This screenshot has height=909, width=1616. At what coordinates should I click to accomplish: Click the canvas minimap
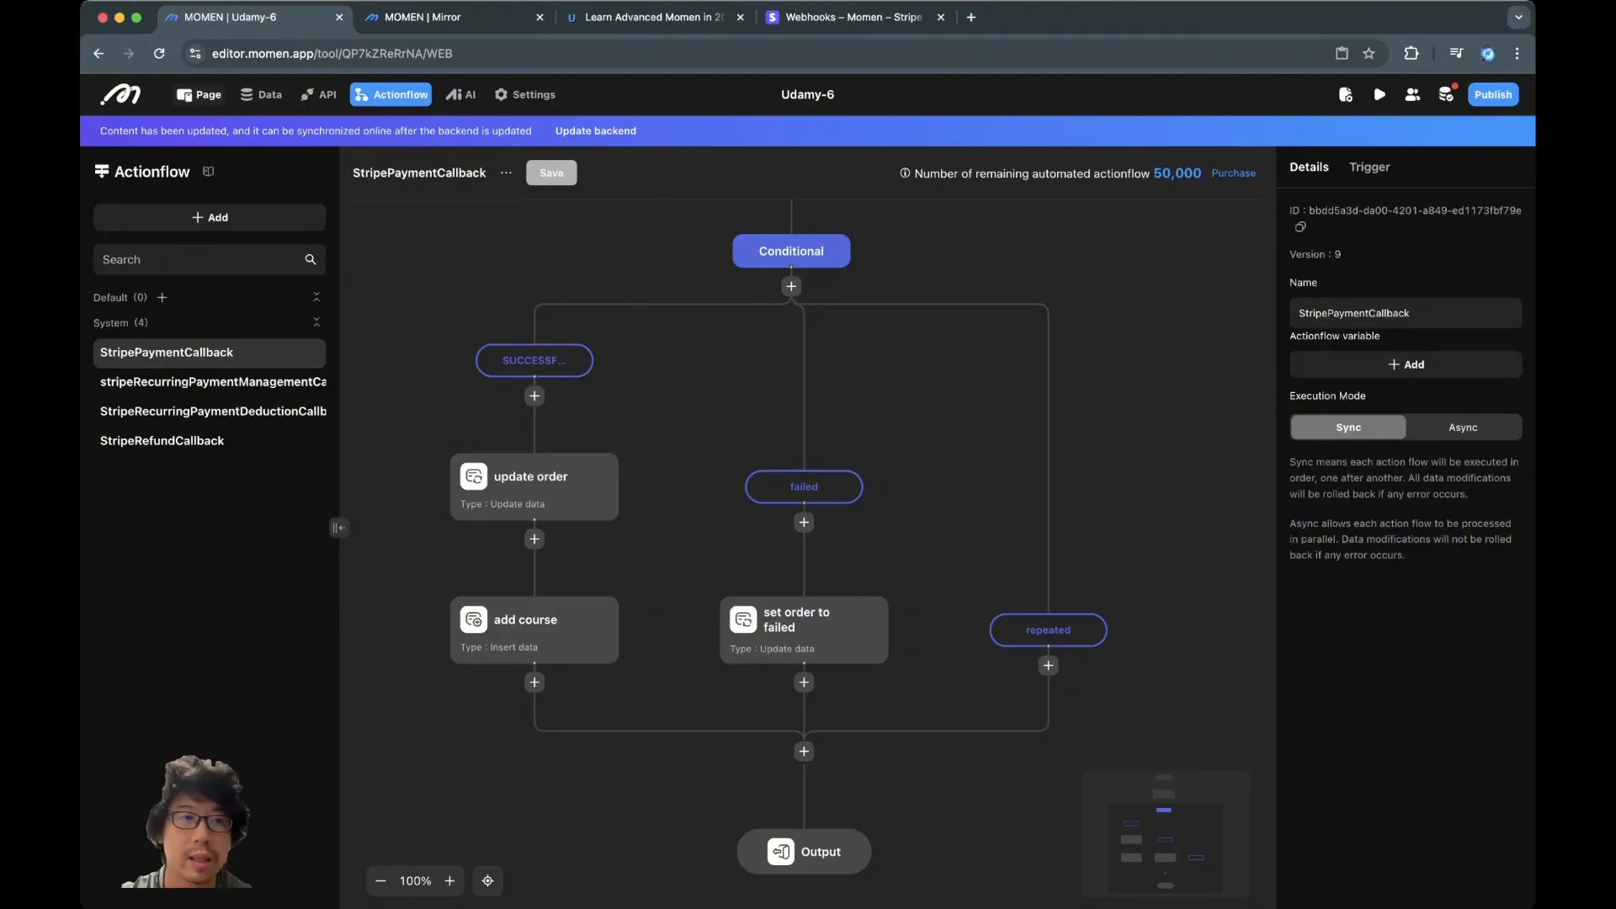coord(1166,834)
